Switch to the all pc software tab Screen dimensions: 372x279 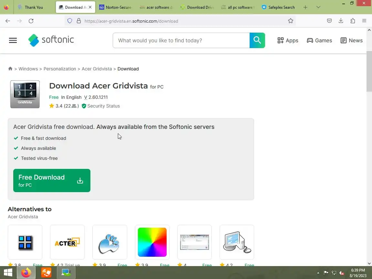(x=237, y=7)
